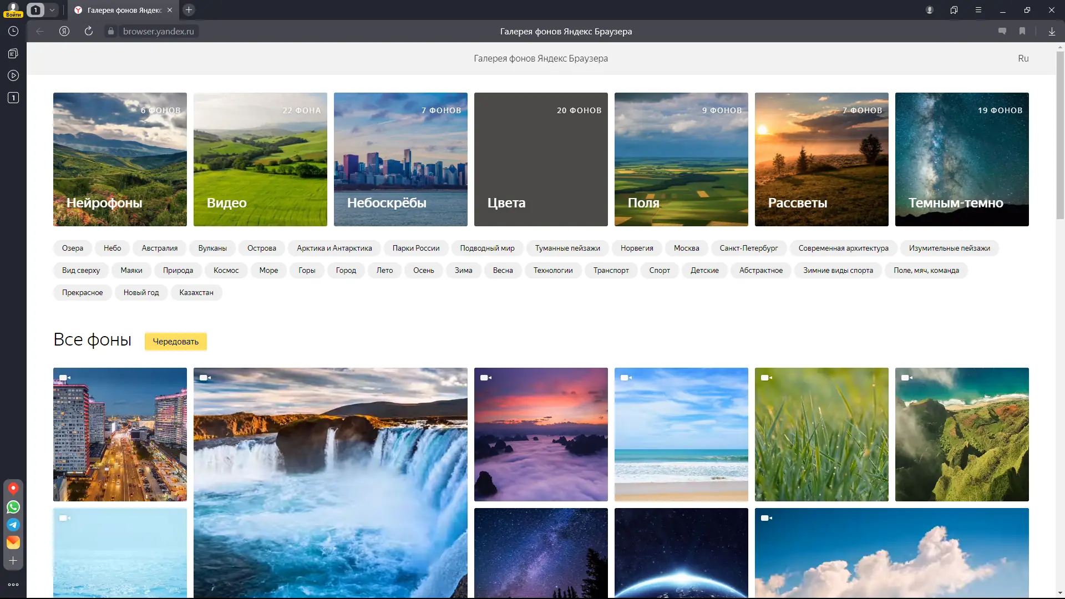Viewport: 1065px width, 599px height.
Task: Open a new tab with plus button
Action: [189, 10]
